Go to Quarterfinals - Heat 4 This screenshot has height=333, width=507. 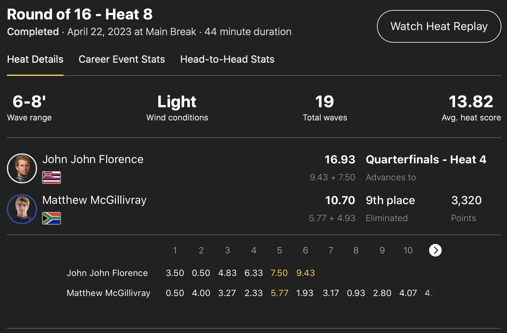tap(426, 159)
